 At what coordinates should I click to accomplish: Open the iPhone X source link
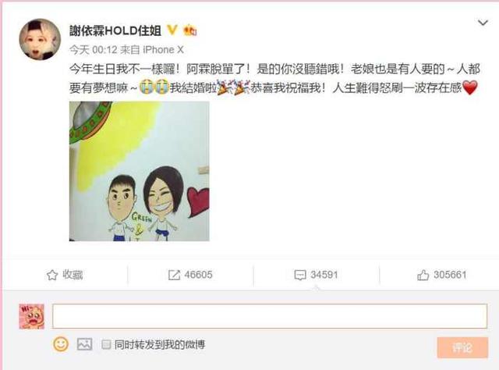[x=164, y=50]
